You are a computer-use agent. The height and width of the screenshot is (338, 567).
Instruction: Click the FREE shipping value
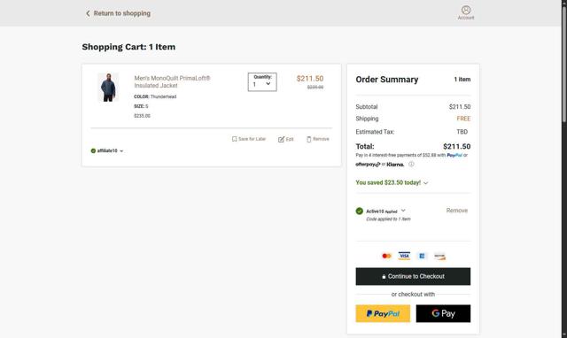[463, 119]
